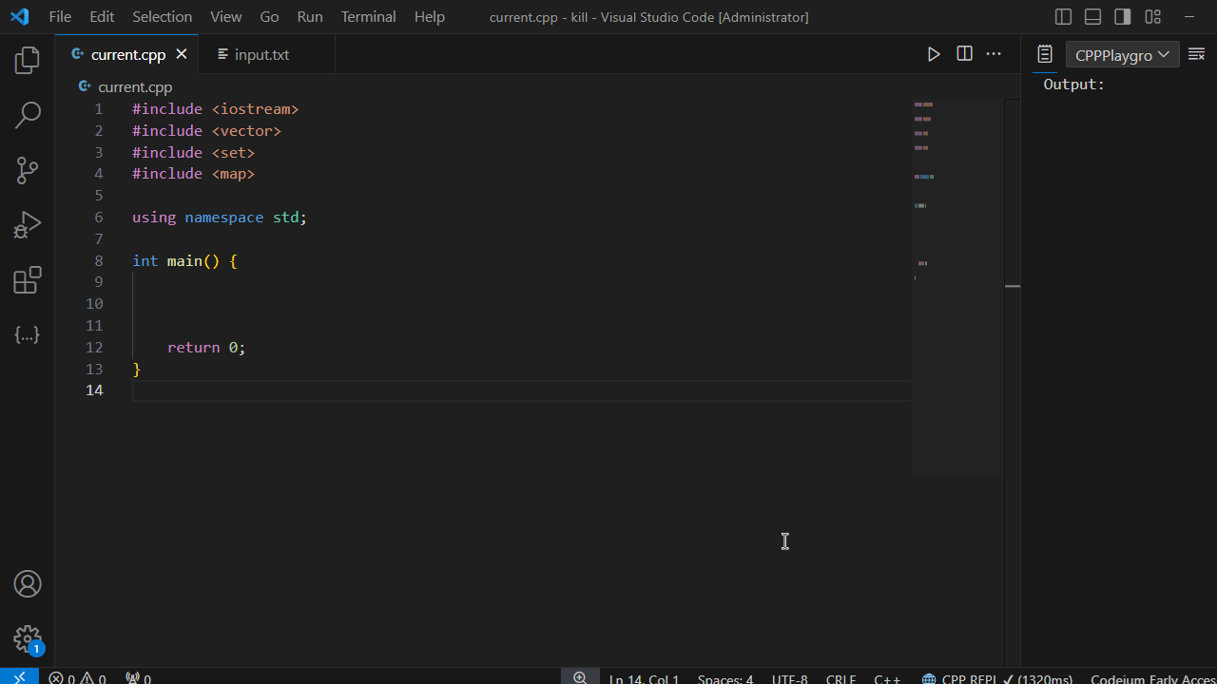The image size is (1217, 684).
Task: Click the 'using namespace std;' line
Action: (220, 218)
